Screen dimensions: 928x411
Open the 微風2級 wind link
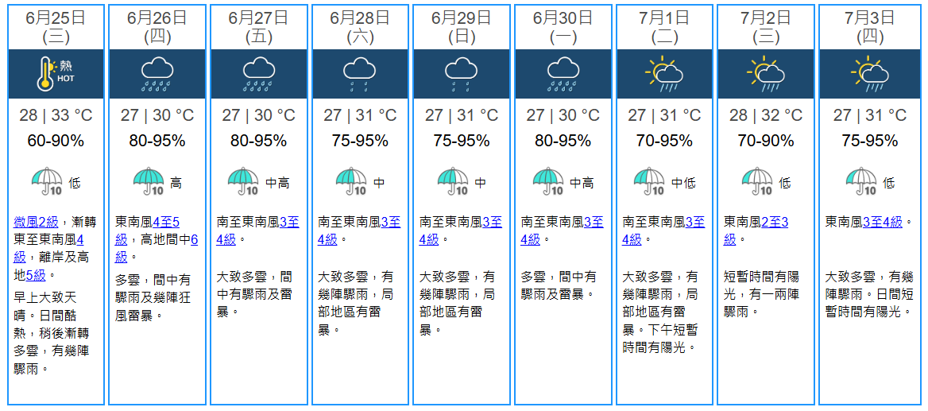point(36,222)
